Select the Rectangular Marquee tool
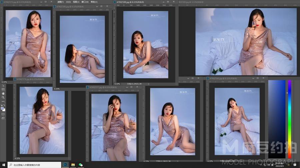The height and width of the screenshot is (168, 300). 3,89
